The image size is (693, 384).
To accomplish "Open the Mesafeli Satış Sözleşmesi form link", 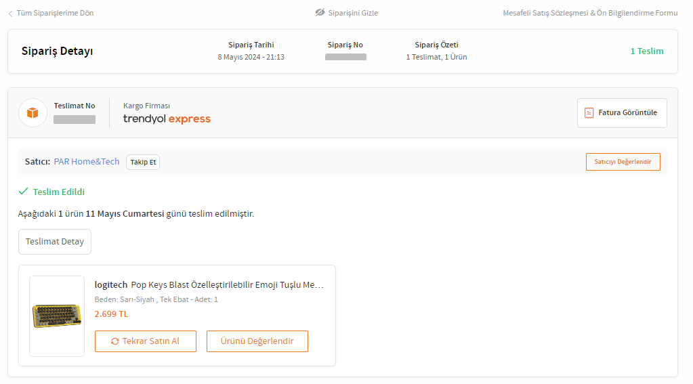I will tap(590, 13).
